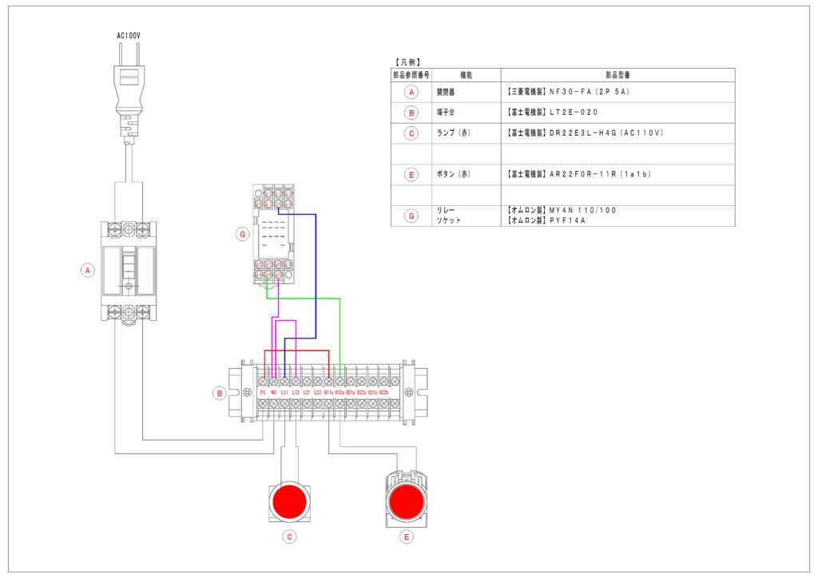Click the red lamp symbol labeled C

(x=289, y=501)
